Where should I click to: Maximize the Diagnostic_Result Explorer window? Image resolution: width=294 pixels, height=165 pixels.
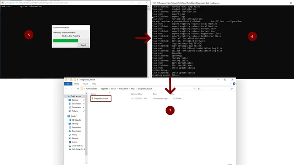[x=225, y=80]
